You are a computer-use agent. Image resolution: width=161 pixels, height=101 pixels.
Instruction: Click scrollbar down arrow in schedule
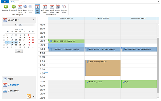point(158,98)
